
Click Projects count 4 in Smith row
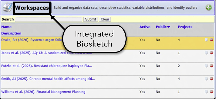pos(179,79)
